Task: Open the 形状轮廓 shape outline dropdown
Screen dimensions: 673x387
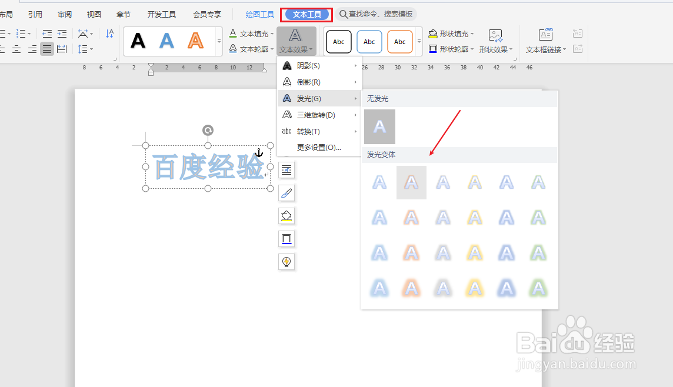Action: click(451, 49)
